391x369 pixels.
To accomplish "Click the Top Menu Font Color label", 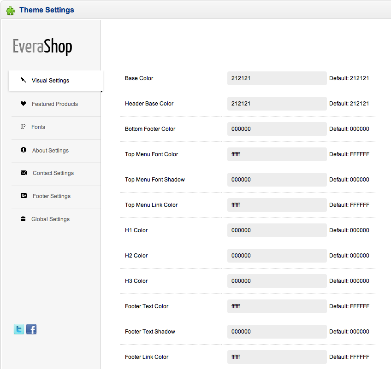I will coord(151,154).
